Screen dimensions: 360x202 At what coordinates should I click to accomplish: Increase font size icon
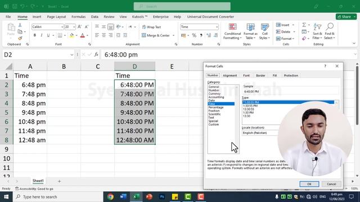tap(79, 27)
